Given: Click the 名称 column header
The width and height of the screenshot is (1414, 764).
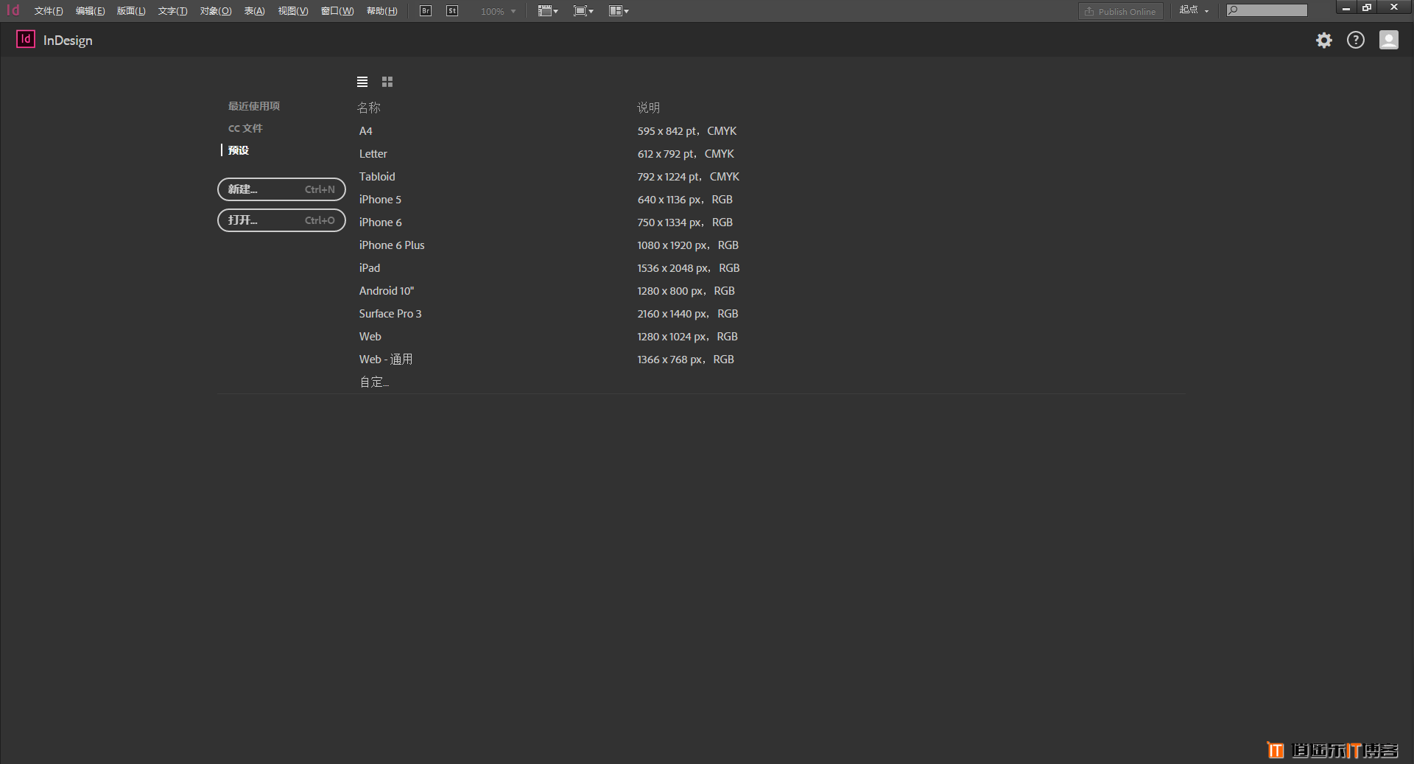Looking at the screenshot, I should pos(369,108).
